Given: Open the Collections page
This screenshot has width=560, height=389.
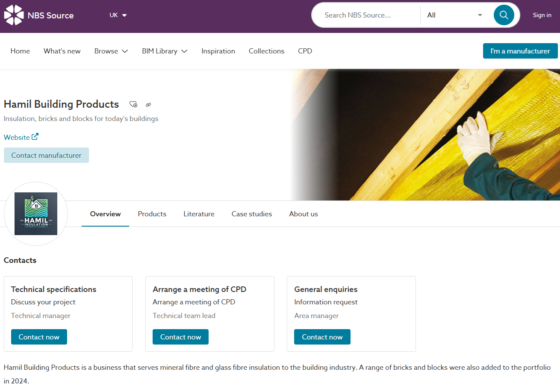Looking at the screenshot, I should [266, 51].
